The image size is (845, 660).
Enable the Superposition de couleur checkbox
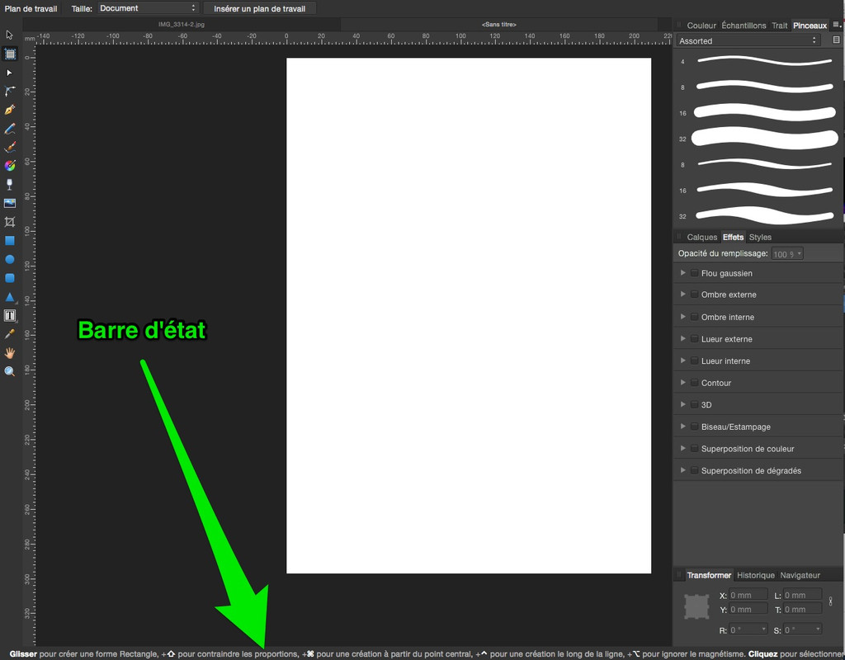pos(695,448)
